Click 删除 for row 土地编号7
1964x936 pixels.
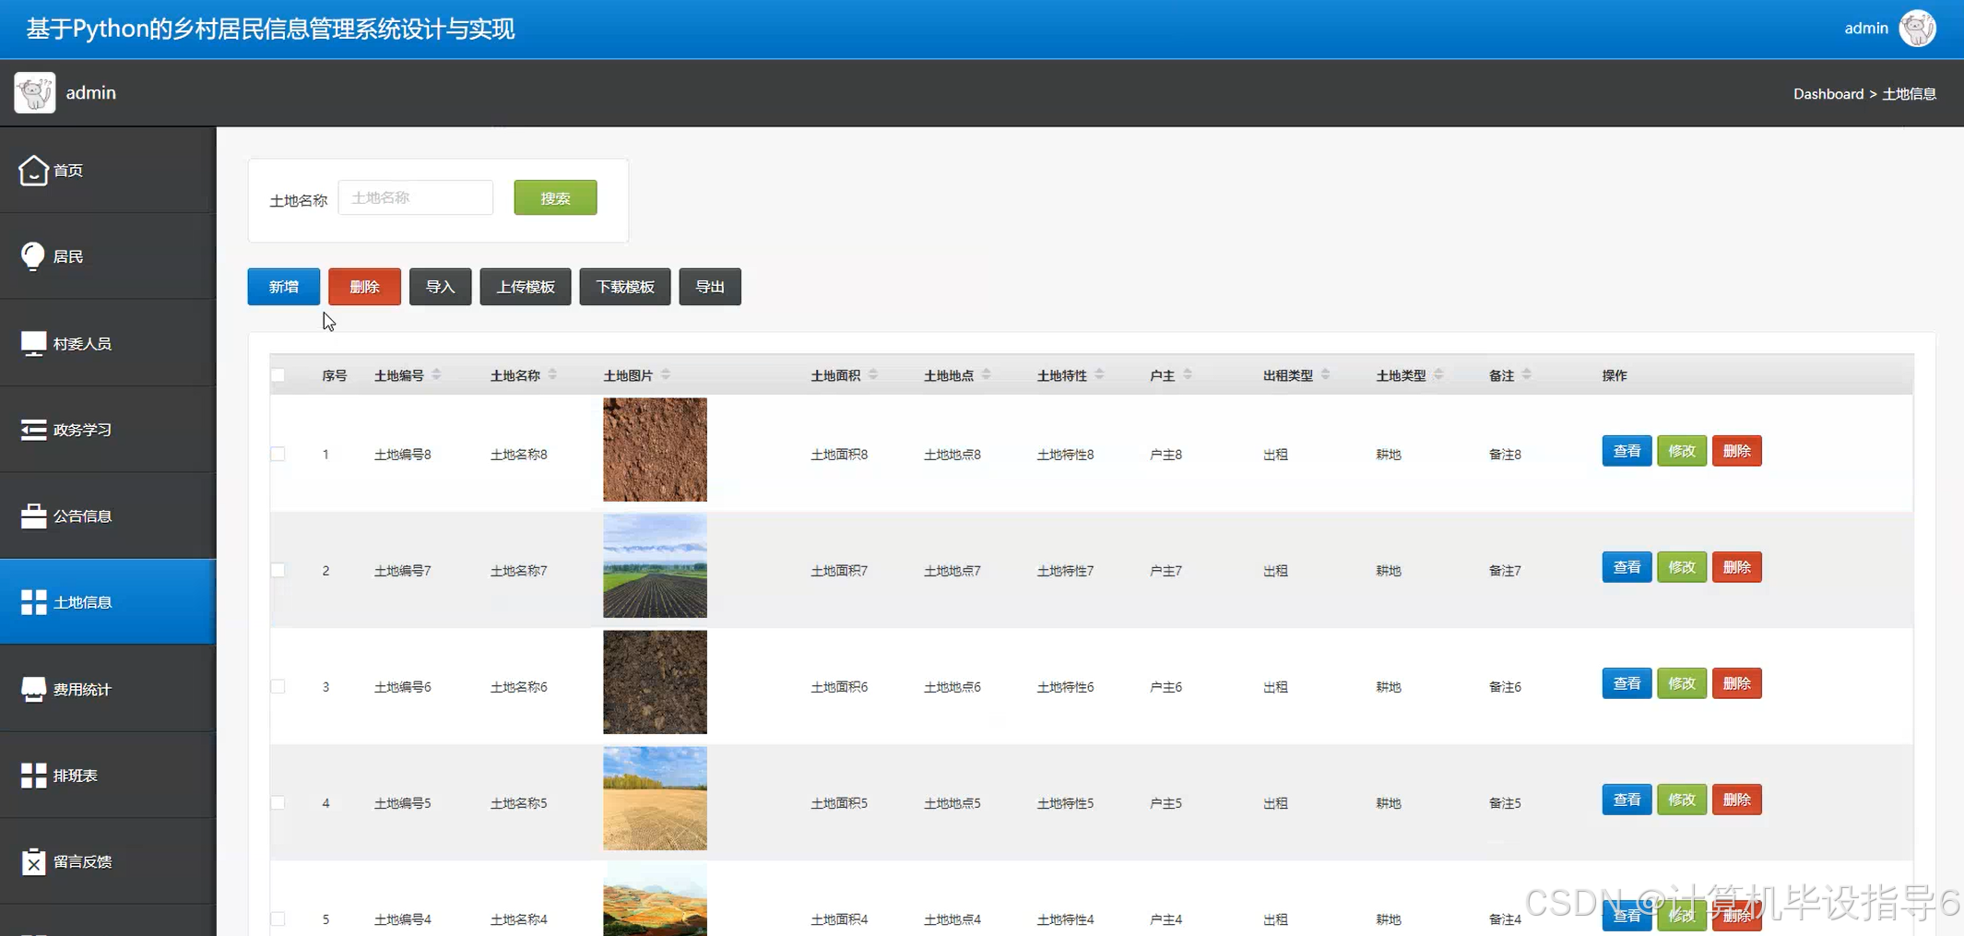point(1737,567)
